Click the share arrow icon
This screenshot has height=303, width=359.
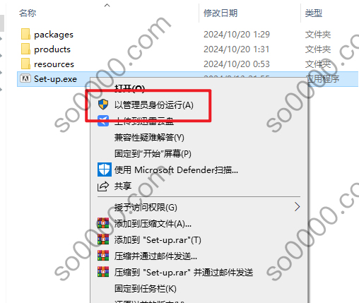103,186
